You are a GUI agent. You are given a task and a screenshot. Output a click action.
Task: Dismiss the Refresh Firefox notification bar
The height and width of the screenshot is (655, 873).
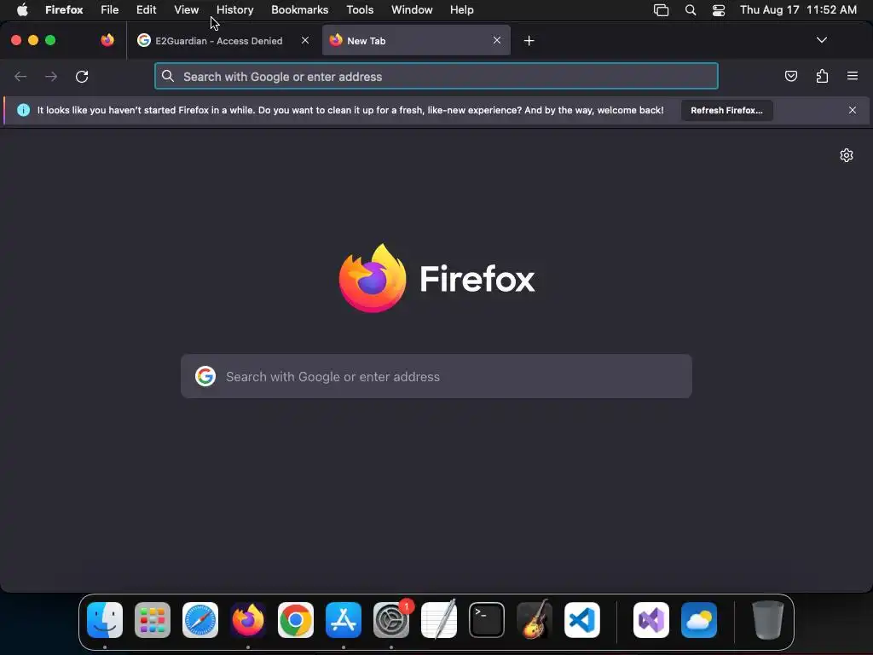[853, 110]
